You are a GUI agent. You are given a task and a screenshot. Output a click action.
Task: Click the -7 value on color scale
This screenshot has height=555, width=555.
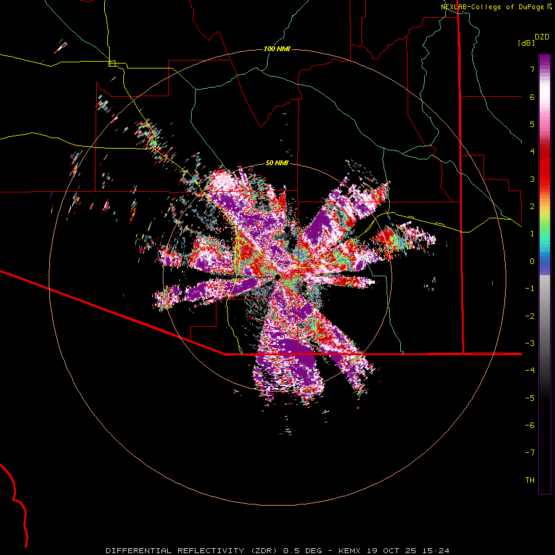pos(530,453)
